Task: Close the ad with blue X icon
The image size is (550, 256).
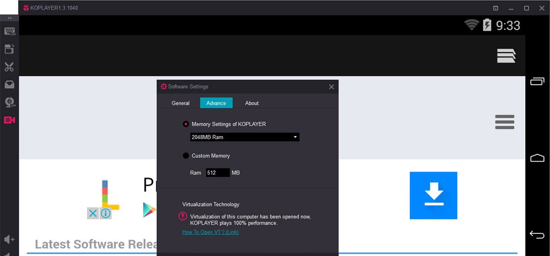Action: 93,213
